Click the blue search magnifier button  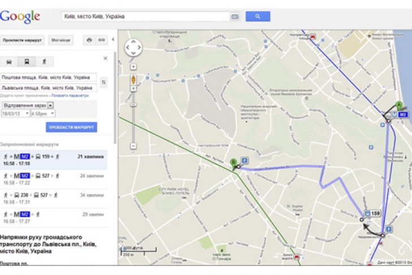pyautogui.click(x=258, y=16)
